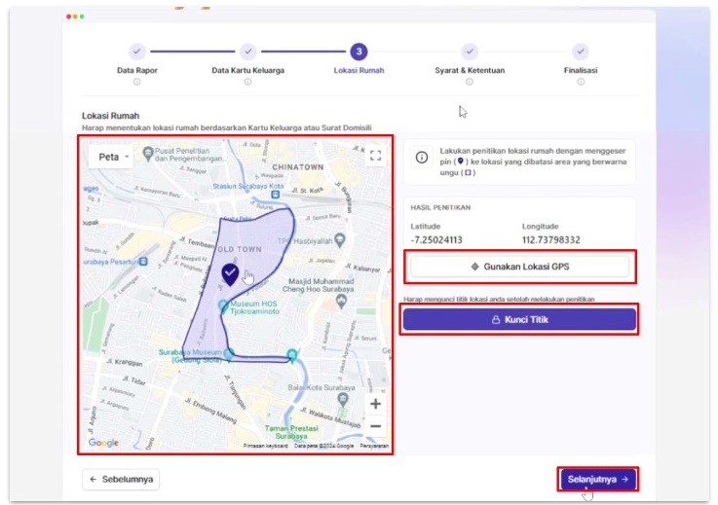
Task: Select the Data Rapor step circle
Action: point(137,52)
